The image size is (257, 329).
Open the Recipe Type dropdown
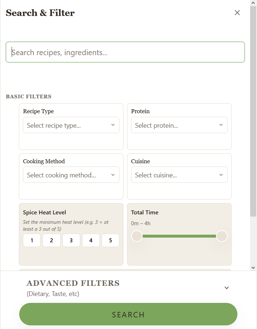(71, 125)
